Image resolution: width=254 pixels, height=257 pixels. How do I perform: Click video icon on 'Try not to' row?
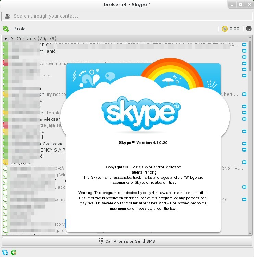pos(244,94)
